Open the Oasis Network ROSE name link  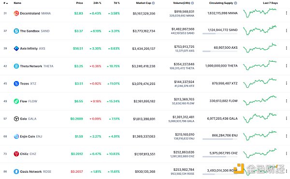pyautogui.click(x=35, y=172)
